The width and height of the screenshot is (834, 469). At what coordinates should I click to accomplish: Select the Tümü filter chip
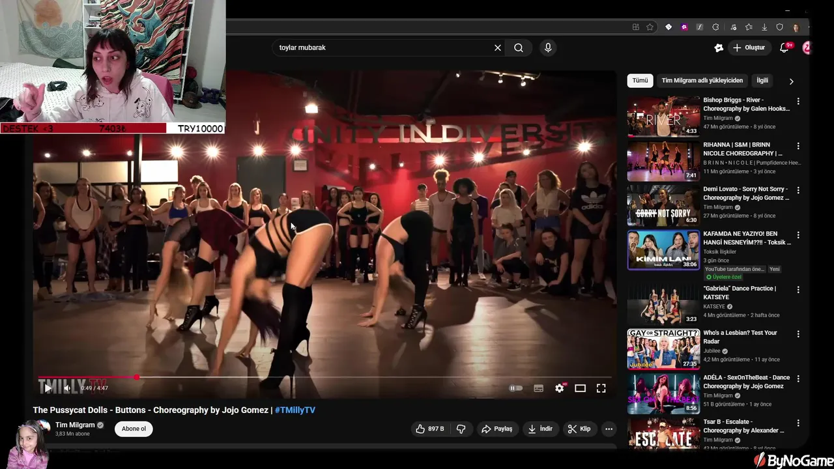click(640, 81)
